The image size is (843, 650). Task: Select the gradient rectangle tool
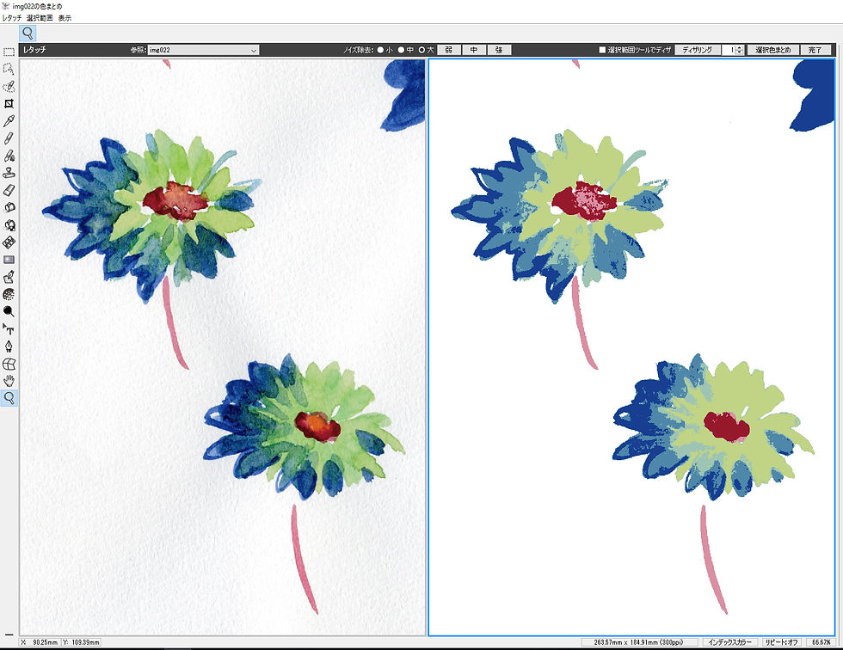pos(9,260)
